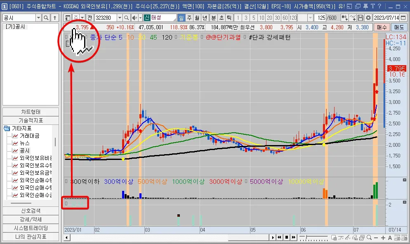Click the speaker sound icon
The image size is (410, 244).
(134, 18)
